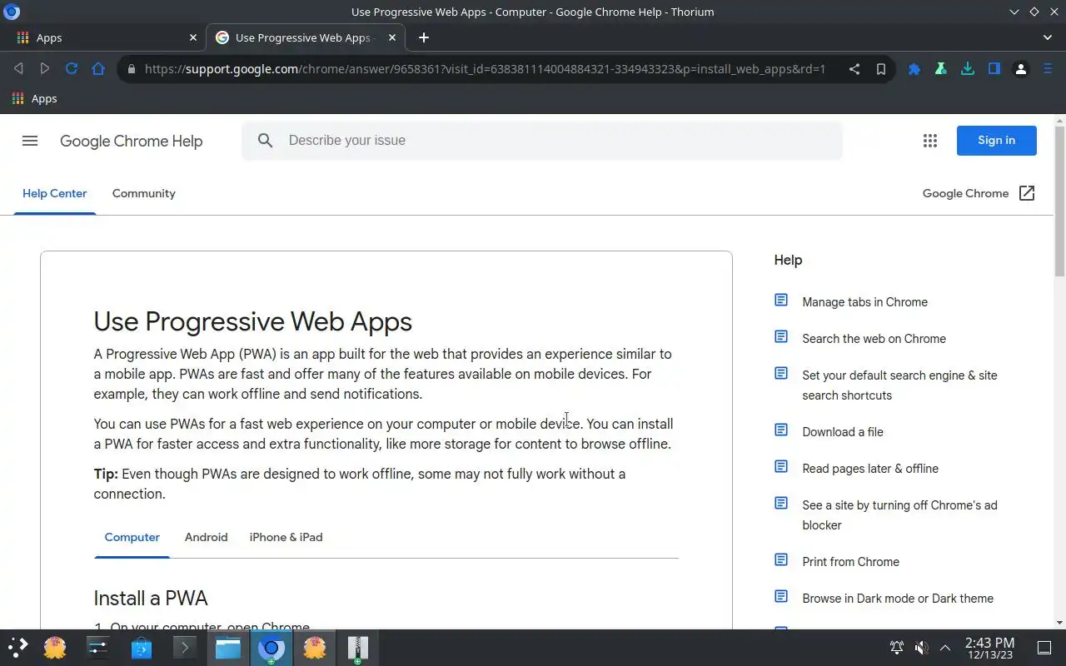Open browser downloads
The image size is (1066, 666).
tap(968, 69)
